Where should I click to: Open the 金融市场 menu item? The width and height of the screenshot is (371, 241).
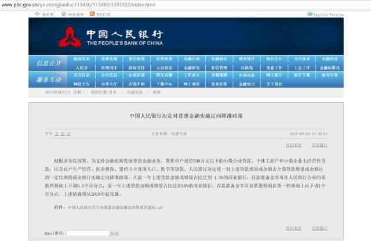(x=192, y=59)
